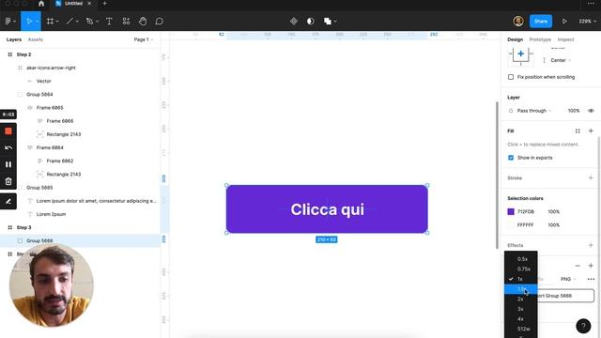Open the Figma main menu icon

[8, 22]
